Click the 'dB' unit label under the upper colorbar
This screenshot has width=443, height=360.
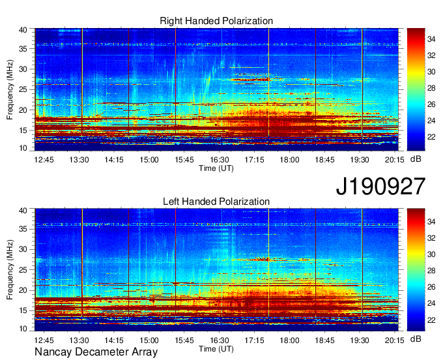point(416,159)
